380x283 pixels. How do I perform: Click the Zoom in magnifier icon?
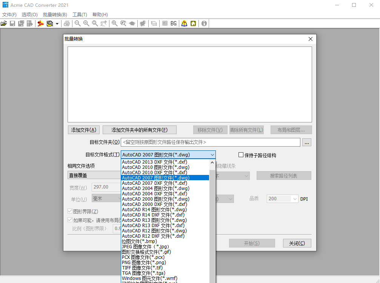[86, 23]
